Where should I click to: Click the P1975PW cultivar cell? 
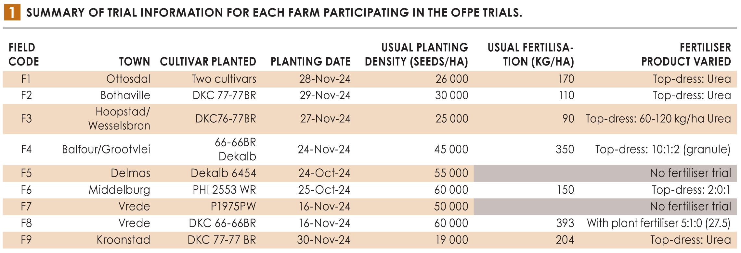click(x=233, y=207)
